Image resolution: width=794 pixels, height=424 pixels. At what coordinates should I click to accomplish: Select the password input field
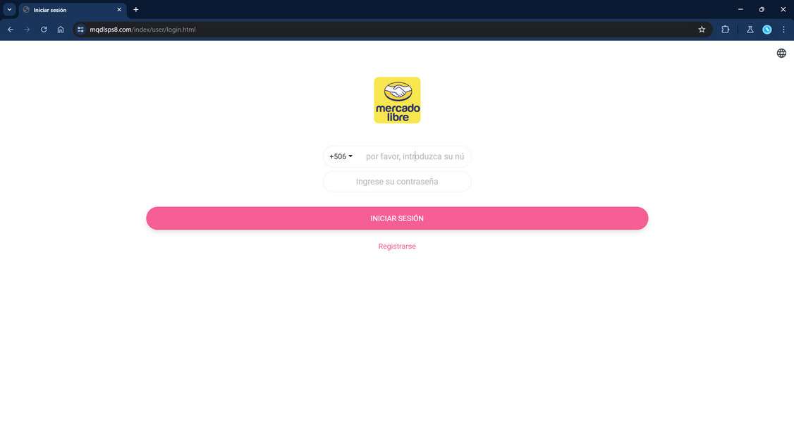tap(397, 181)
